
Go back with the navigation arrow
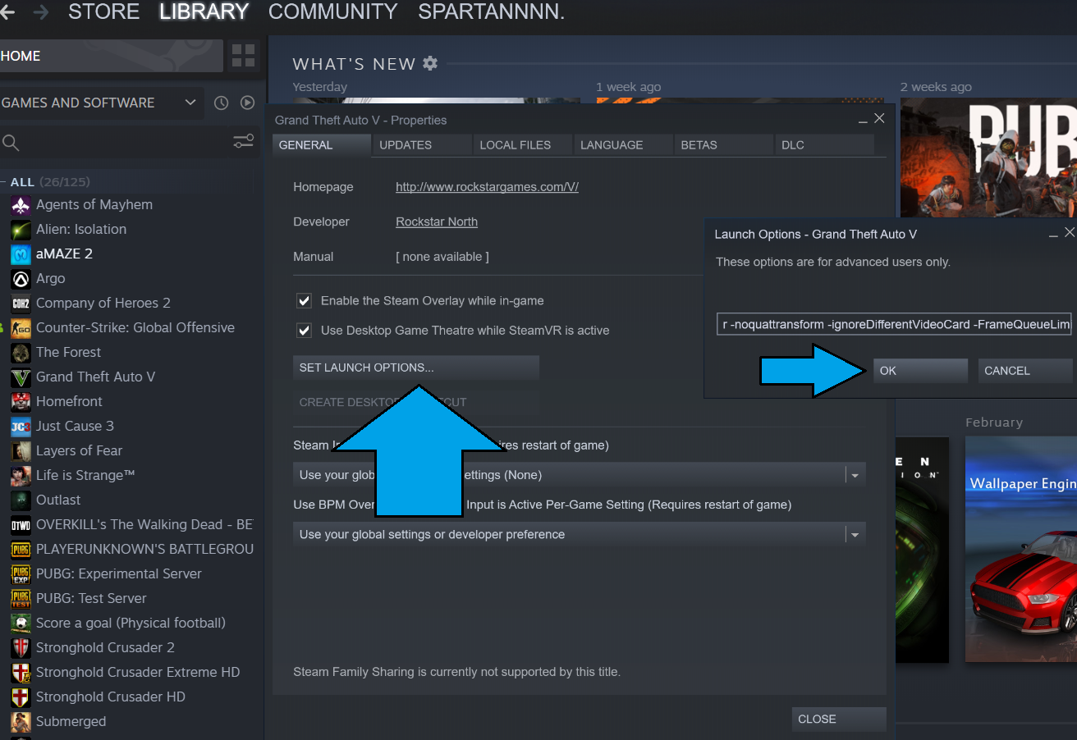7,12
